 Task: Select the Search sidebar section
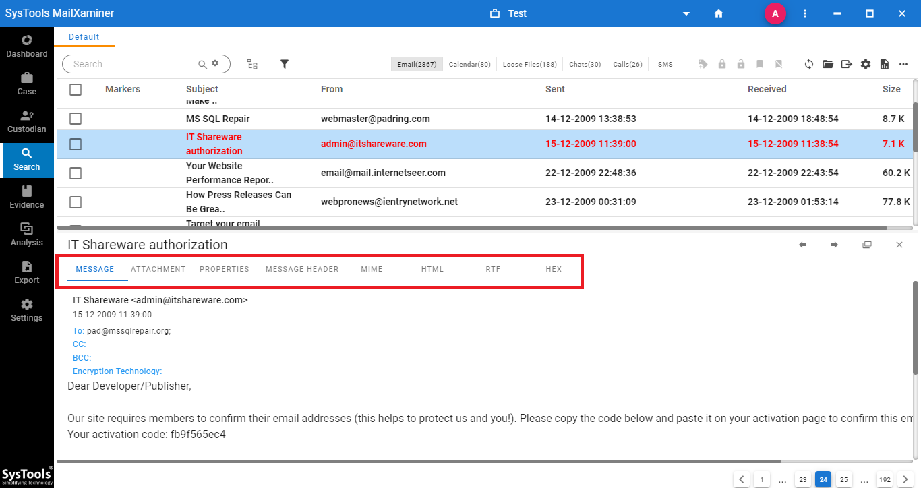pyautogui.click(x=27, y=160)
